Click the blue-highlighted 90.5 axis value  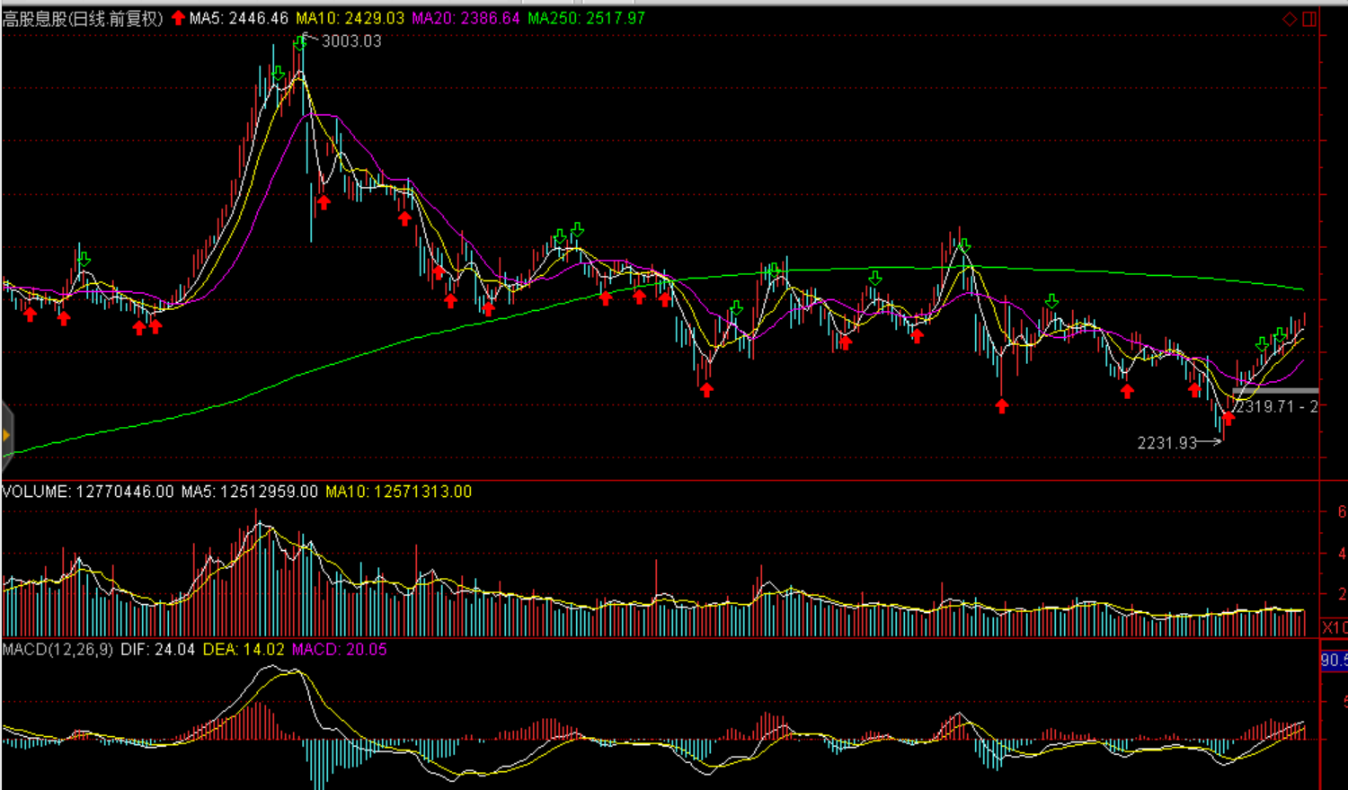point(1334,661)
